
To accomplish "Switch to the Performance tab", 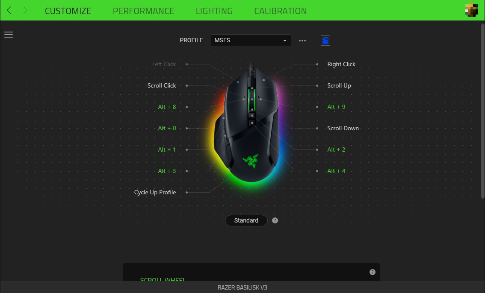I will coord(143,11).
